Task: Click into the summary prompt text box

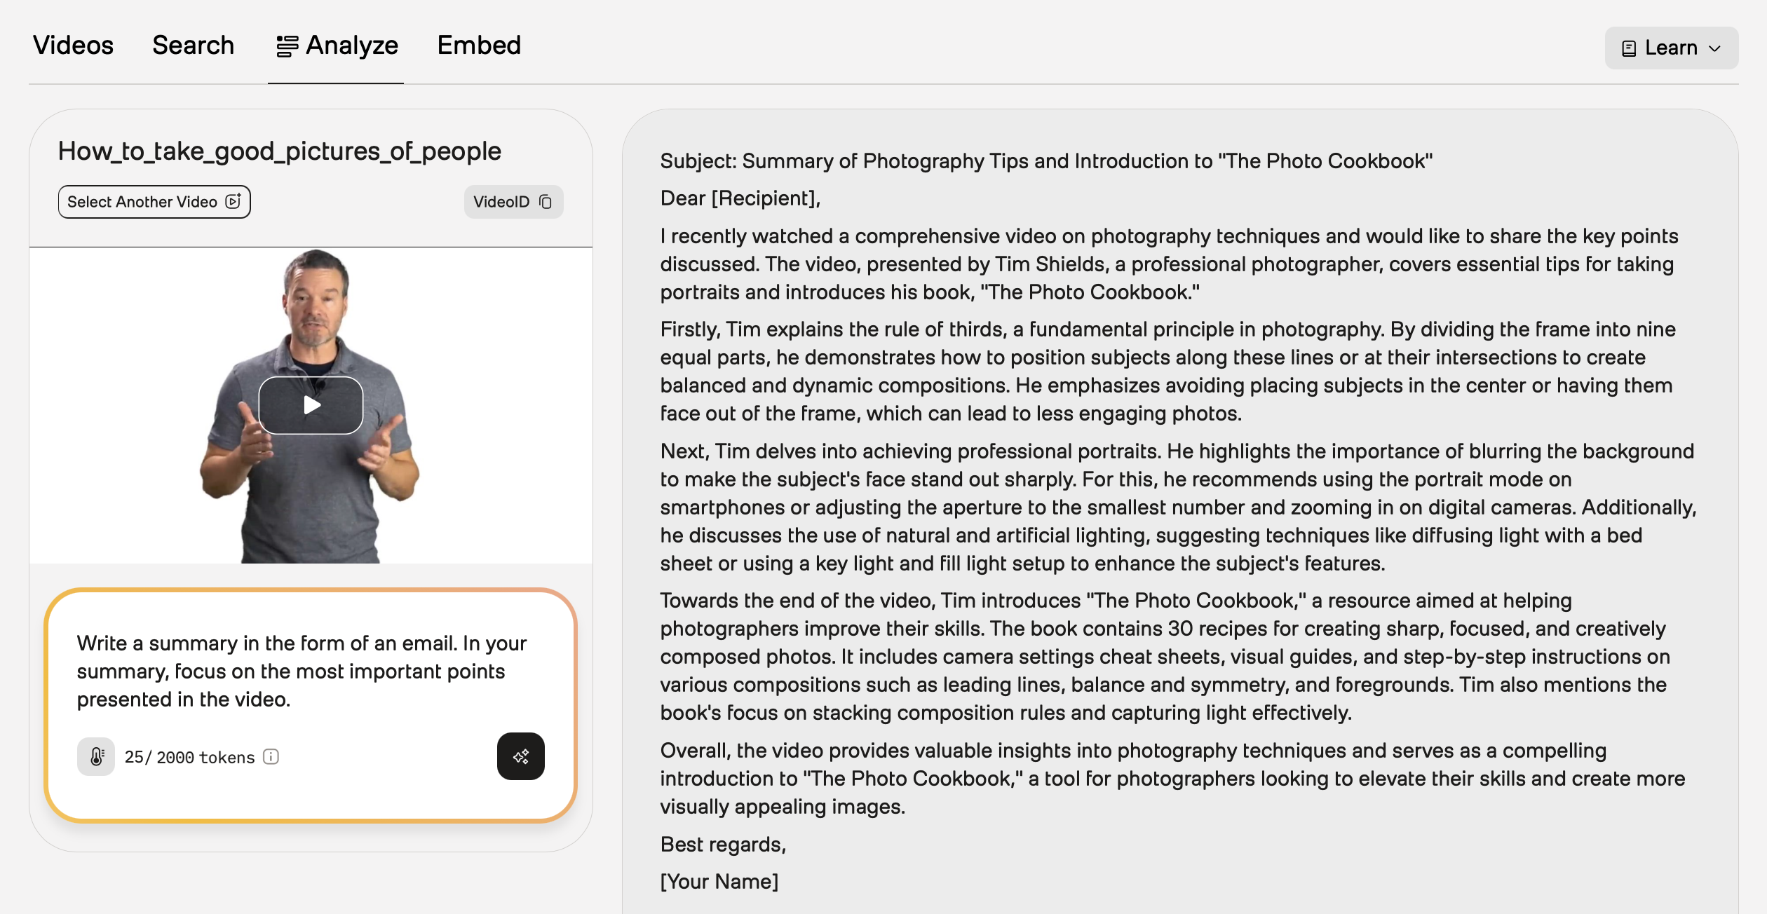Action: click(302, 671)
